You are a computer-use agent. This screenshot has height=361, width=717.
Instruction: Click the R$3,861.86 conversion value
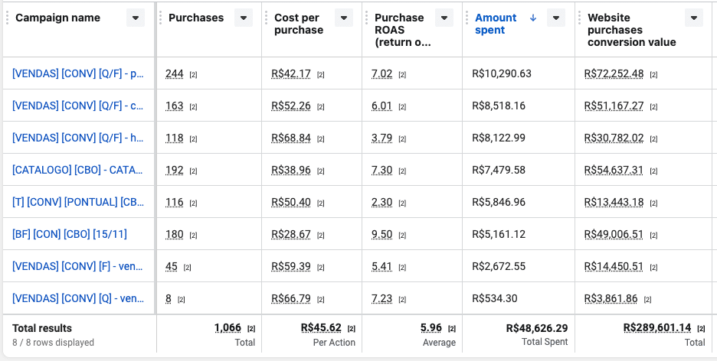tap(611, 298)
